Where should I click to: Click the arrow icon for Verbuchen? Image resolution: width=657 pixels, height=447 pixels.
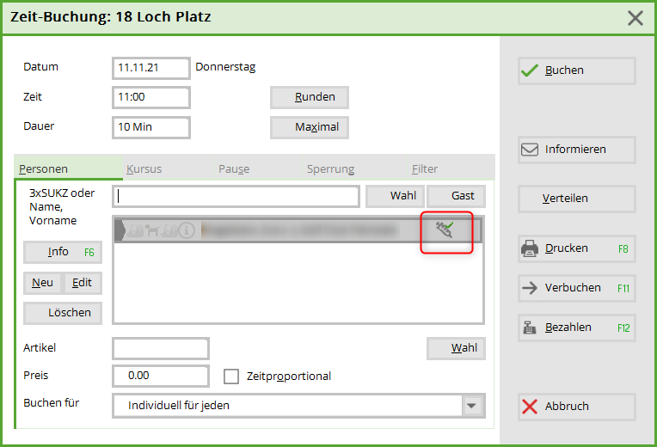click(530, 288)
